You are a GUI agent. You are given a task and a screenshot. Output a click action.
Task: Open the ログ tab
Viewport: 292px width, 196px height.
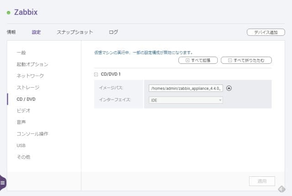click(114, 32)
